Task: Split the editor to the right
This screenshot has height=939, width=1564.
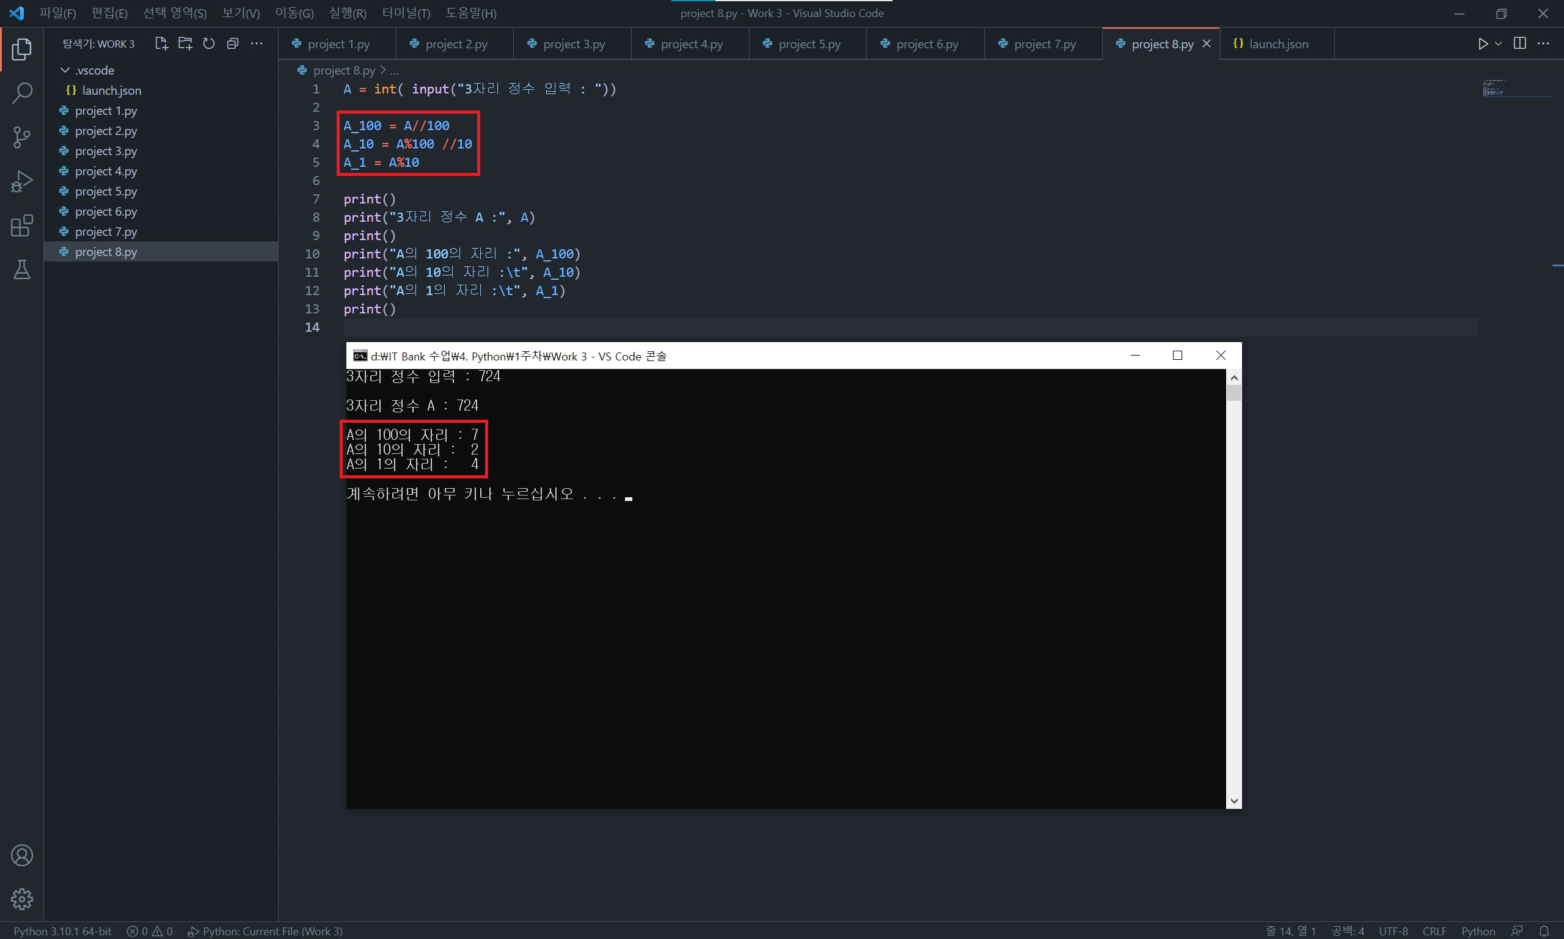Action: [1520, 43]
